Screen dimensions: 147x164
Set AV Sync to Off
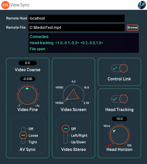coord(31,129)
